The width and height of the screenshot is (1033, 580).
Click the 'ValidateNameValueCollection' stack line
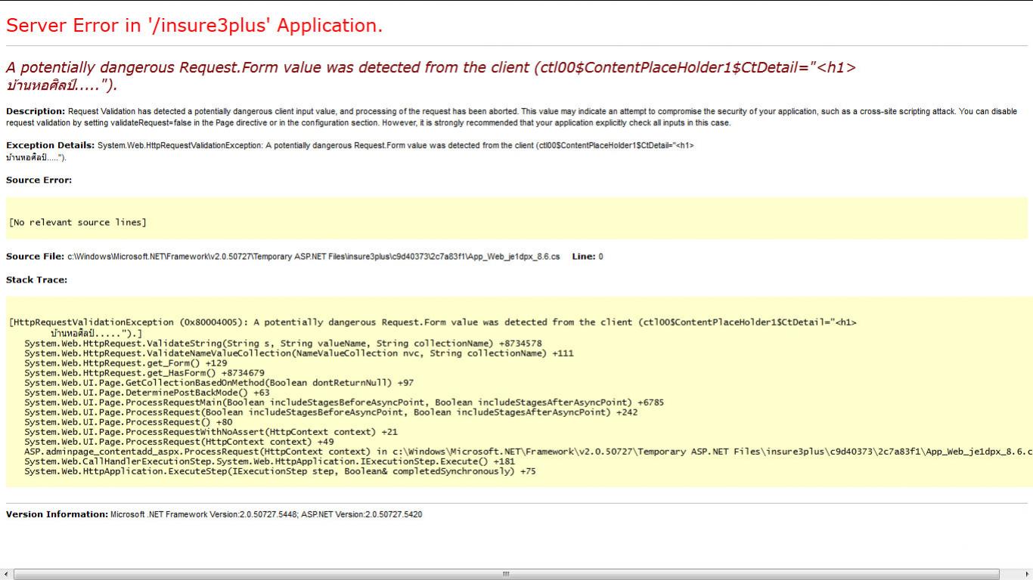click(299, 353)
